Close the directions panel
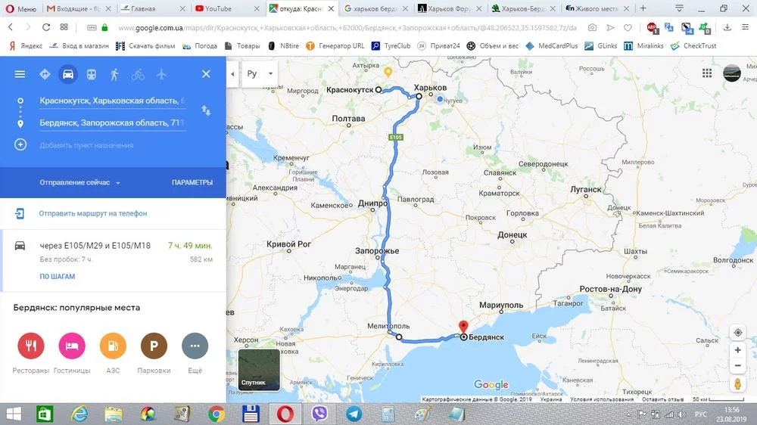Viewport: 757px width, 425px height. pyautogui.click(x=206, y=74)
